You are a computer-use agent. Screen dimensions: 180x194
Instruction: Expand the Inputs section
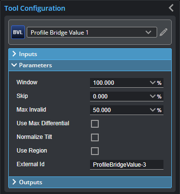(x=90, y=54)
